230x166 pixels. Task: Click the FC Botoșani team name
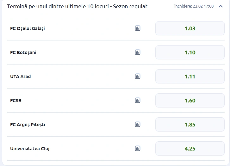pyautogui.click(x=23, y=52)
